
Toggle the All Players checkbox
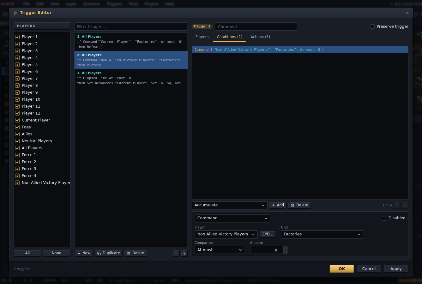(x=17, y=148)
